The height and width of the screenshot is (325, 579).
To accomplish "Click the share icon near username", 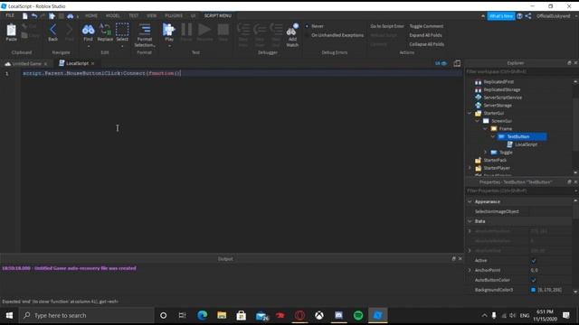I will pyautogui.click(x=528, y=16).
